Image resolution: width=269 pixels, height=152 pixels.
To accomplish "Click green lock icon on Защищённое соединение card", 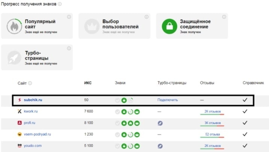I will pos(169,26).
